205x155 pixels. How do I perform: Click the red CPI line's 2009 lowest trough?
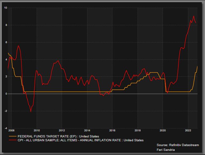click(x=31, y=112)
